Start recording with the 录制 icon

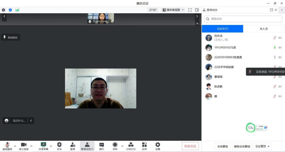pos(115,145)
